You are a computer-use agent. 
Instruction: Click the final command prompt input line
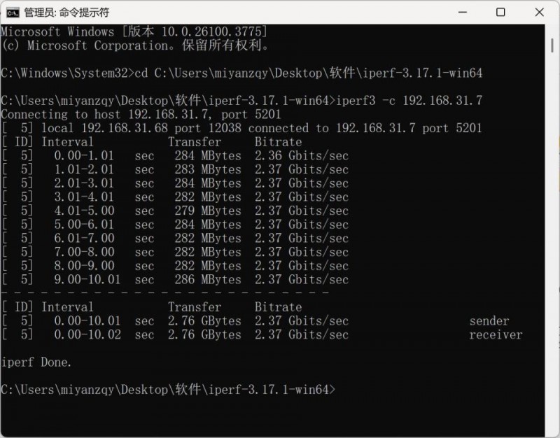[x=168, y=390]
